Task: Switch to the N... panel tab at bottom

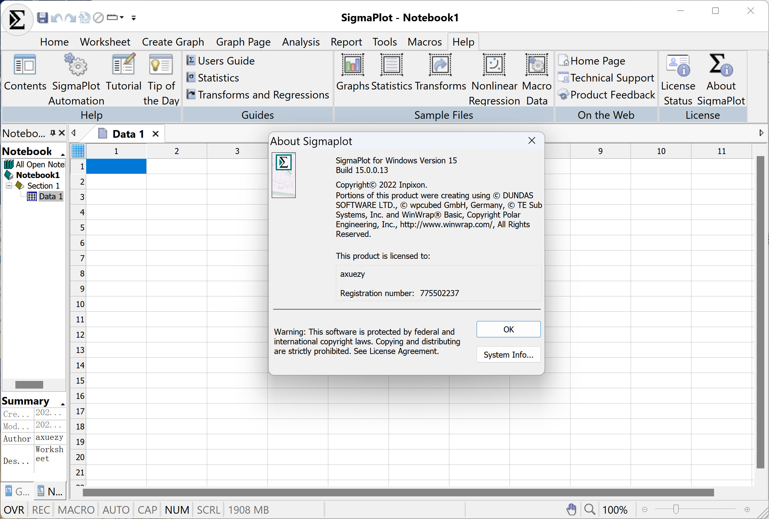Action: [50, 491]
